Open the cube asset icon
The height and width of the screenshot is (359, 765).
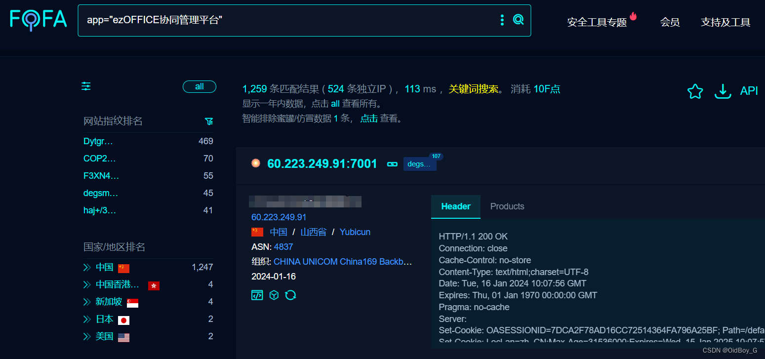point(274,295)
